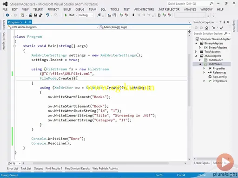Click the Sync with Active Document icon
This screenshot has height=178, width=238.
coord(221,28)
